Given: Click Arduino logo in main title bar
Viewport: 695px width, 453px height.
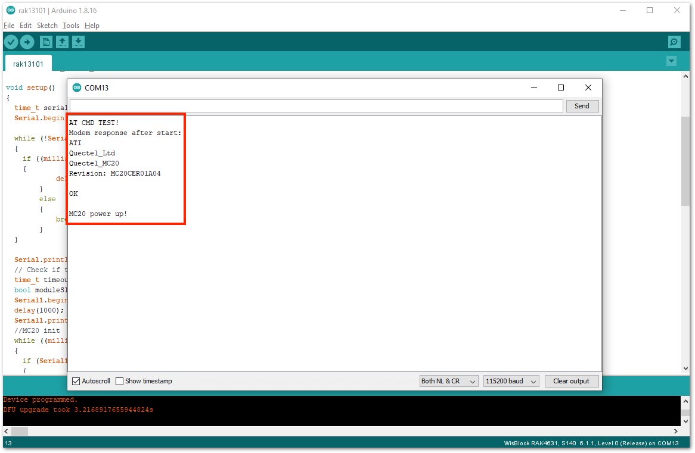Looking at the screenshot, I should pos(11,10).
